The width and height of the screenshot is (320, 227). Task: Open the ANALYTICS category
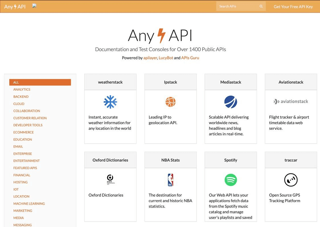(x=22, y=89)
